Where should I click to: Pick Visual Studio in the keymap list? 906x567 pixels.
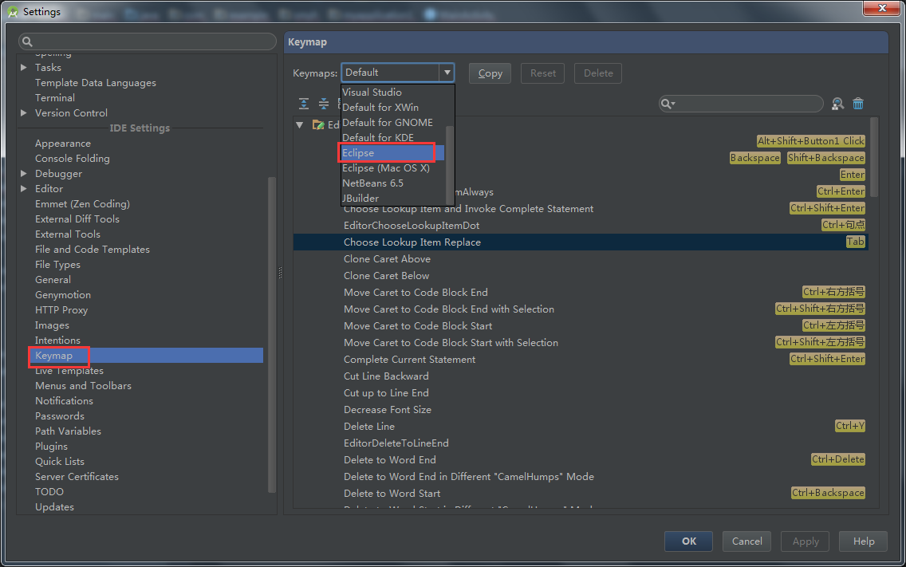point(372,93)
